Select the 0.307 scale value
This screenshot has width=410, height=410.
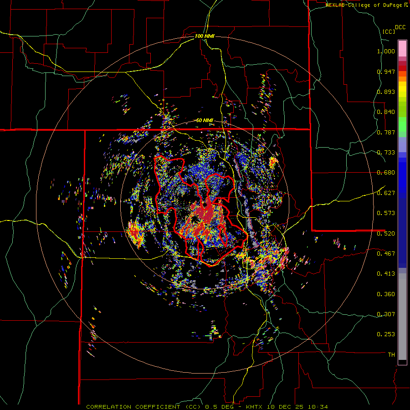(x=386, y=314)
